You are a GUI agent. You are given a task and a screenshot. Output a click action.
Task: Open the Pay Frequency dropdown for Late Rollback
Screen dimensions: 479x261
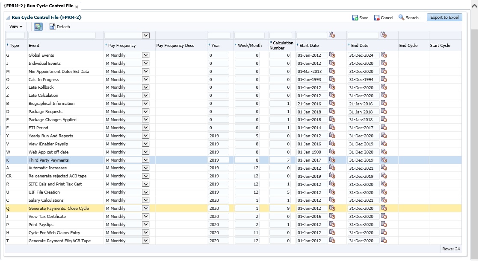(x=145, y=87)
